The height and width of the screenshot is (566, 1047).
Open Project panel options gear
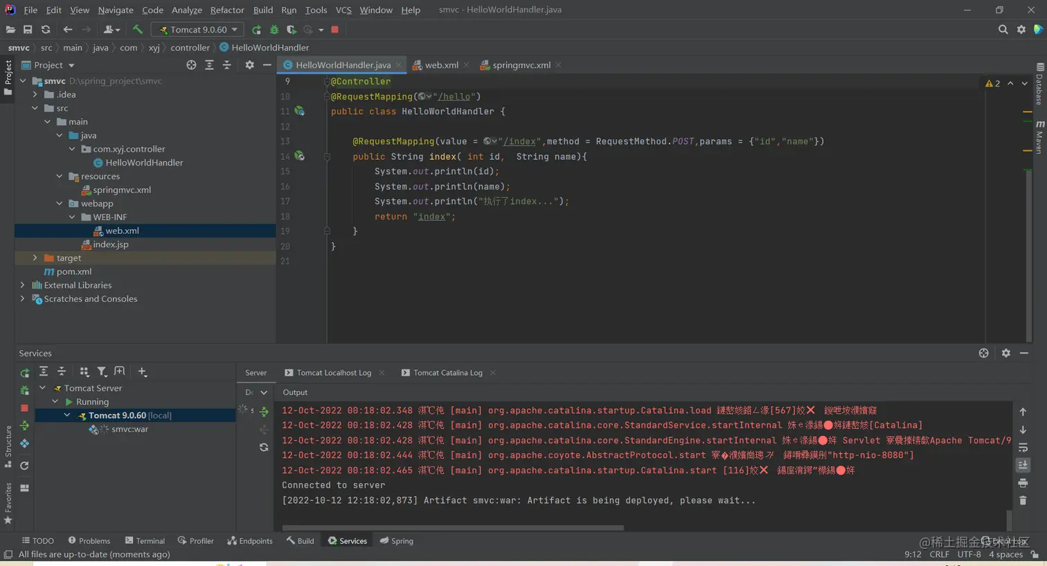[x=249, y=65]
